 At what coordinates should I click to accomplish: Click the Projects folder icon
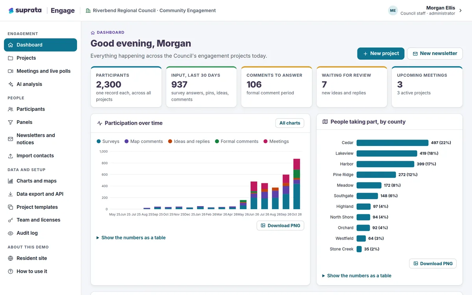(11, 58)
